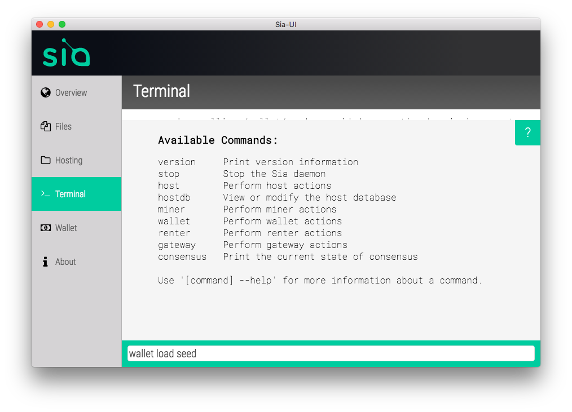572x412 pixels.
Task: Click the globe icon beside Overview
Action: (x=46, y=92)
